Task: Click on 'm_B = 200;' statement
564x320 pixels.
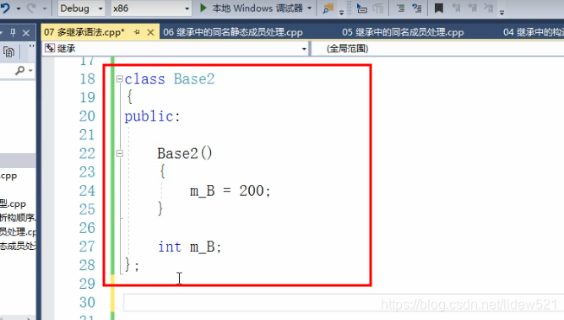Action: coord(230,191)
